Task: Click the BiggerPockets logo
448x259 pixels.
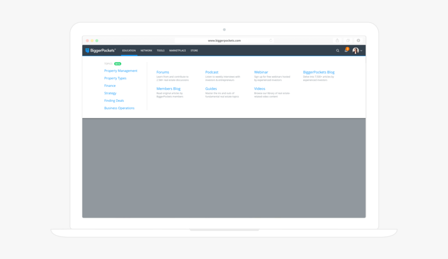Action: [101, 50]
